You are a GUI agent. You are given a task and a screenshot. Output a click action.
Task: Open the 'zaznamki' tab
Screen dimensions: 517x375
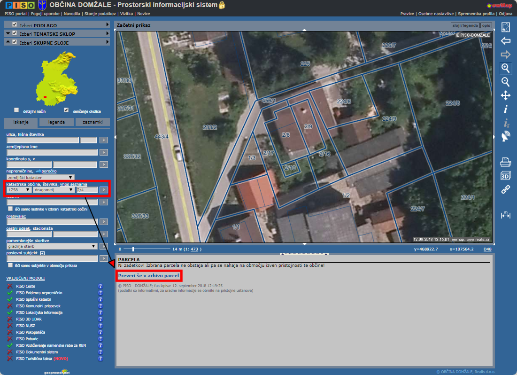93,122
